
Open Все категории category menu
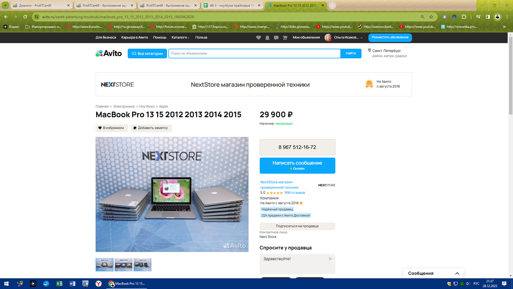tap(147, 53)
